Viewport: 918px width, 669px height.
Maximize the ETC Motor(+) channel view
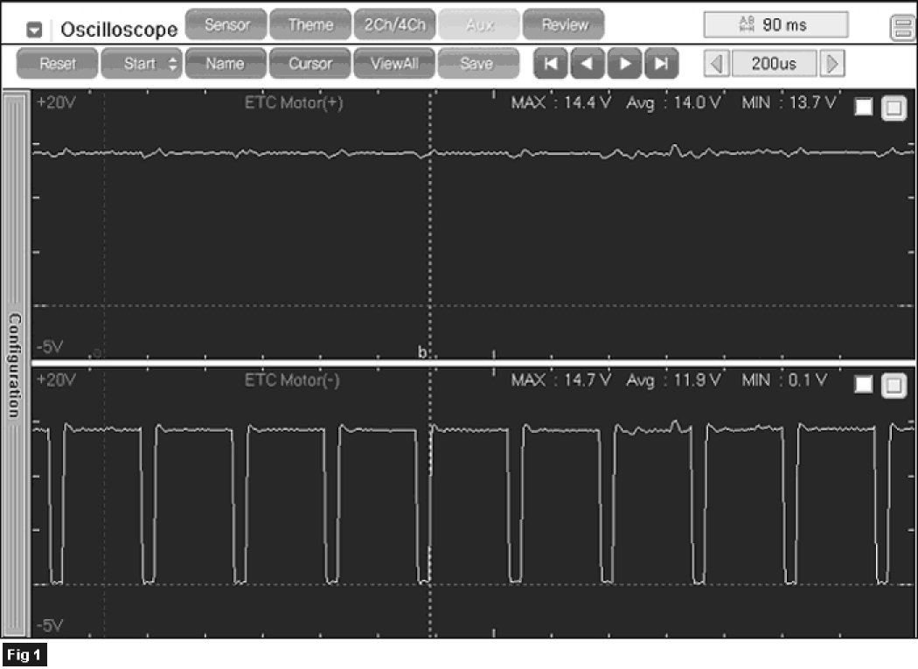tap(893, 108)
